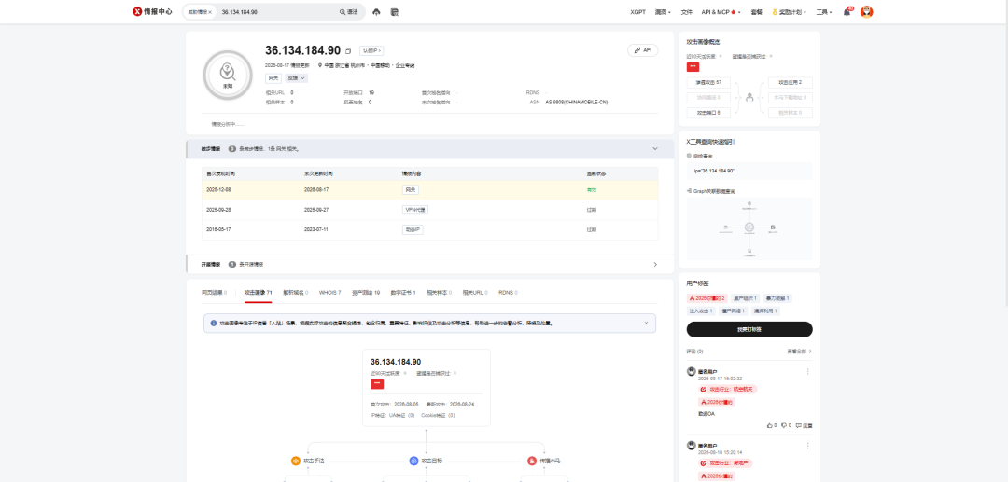Screen dimensions: 1008x482
Task: Click the 情报中心 logo
Action: [x=152, y=11]
